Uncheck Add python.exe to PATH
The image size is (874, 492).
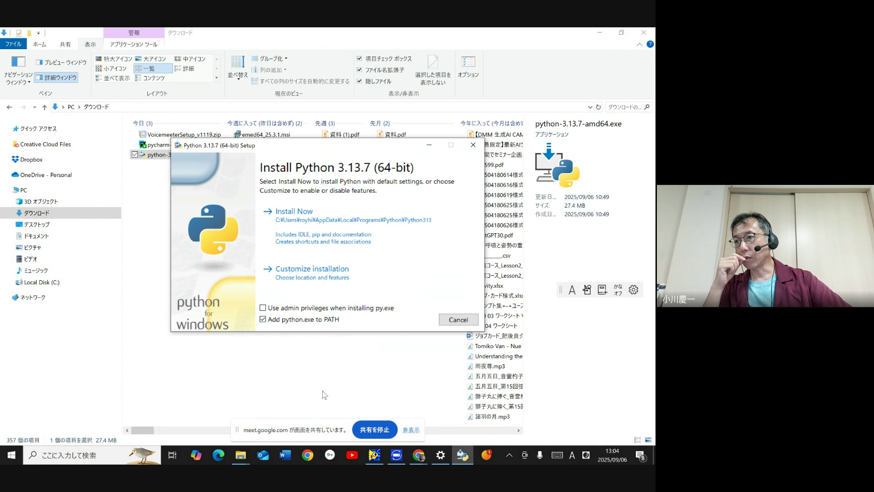click(263, 319)
